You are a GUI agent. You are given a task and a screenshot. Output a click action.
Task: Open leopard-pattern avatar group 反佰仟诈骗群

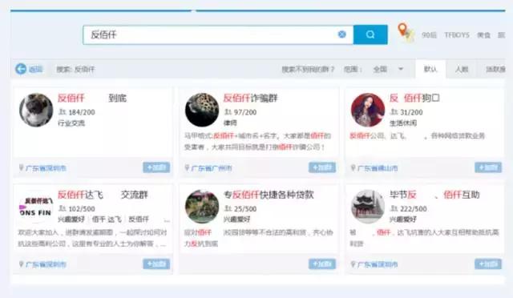pyautogui.click(x=202, y=110)
